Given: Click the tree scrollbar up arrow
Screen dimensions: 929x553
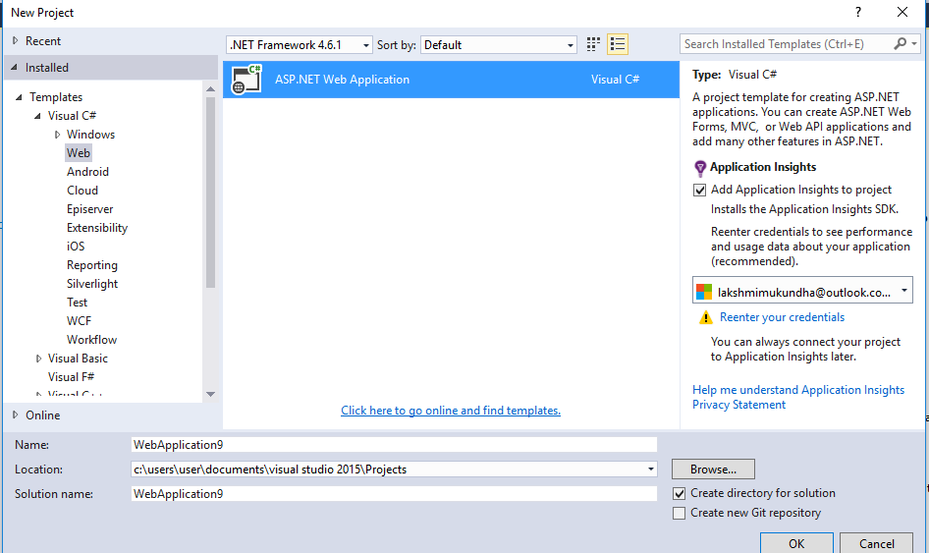Looking at the screenshot, I should pos(210,89).
